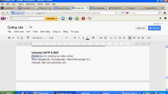168x94 pixels.
Task: Justify the text alignment
Action: pos(143,38)
